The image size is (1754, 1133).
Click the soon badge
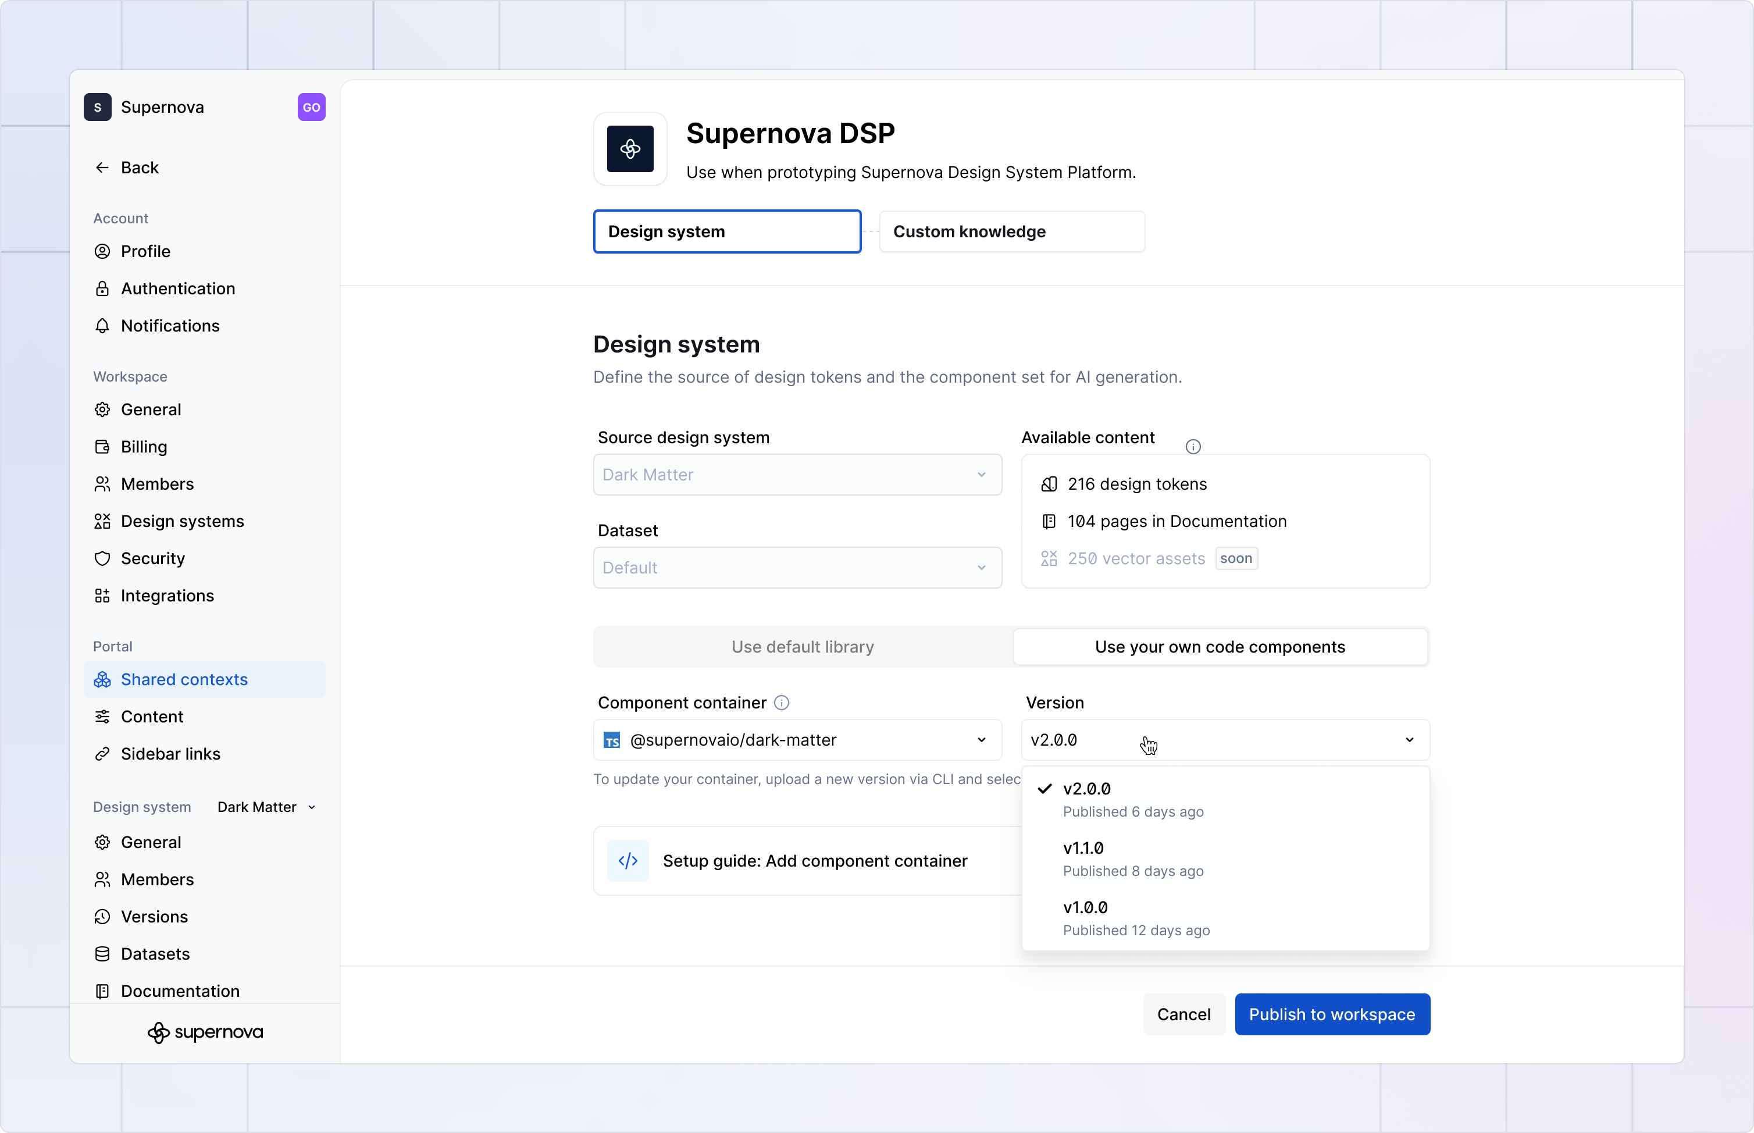[1236, 558]
